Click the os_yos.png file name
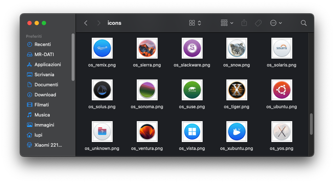The height and width of the screenshot is (183, 334). pos(281,148)
